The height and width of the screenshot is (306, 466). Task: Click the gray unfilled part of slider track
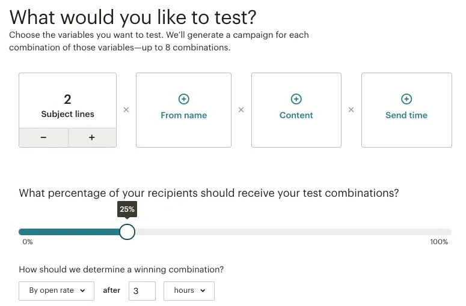[x=289, y=232]
